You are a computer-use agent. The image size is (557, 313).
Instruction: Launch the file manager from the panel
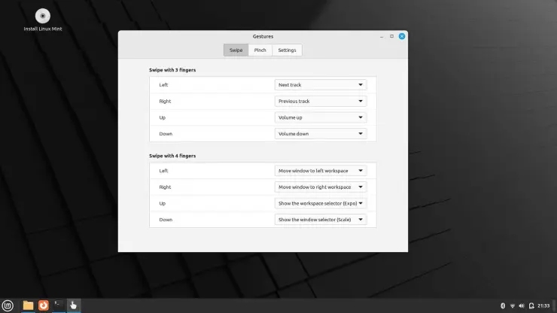pos(28,305)
